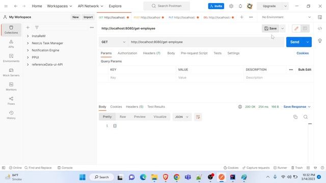The width and height of the screenshot is (326, 183).
Task: Click the query param Key field
Action: (x=142, y=78)
